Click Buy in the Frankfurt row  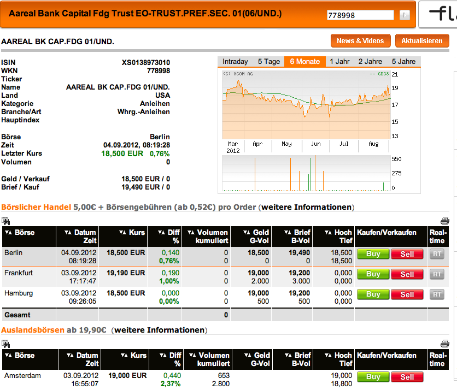(x=373, y=274)
